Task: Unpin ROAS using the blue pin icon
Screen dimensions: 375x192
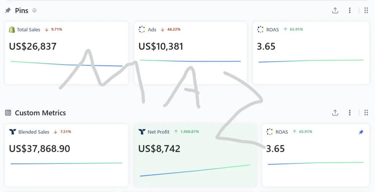Action: tap(361, 132)
